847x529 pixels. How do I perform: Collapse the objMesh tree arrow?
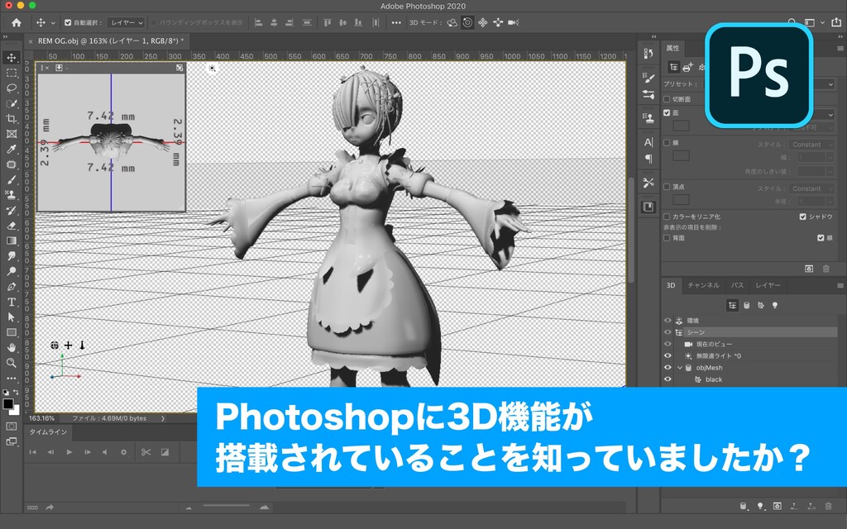click(x=680, y=368)
